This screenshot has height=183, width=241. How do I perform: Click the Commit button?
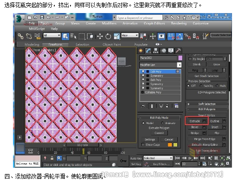point(159,133)
